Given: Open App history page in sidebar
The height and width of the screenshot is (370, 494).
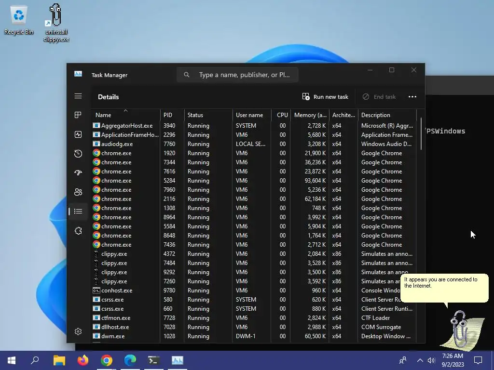Looking at the screenshot, I should 78,154.
